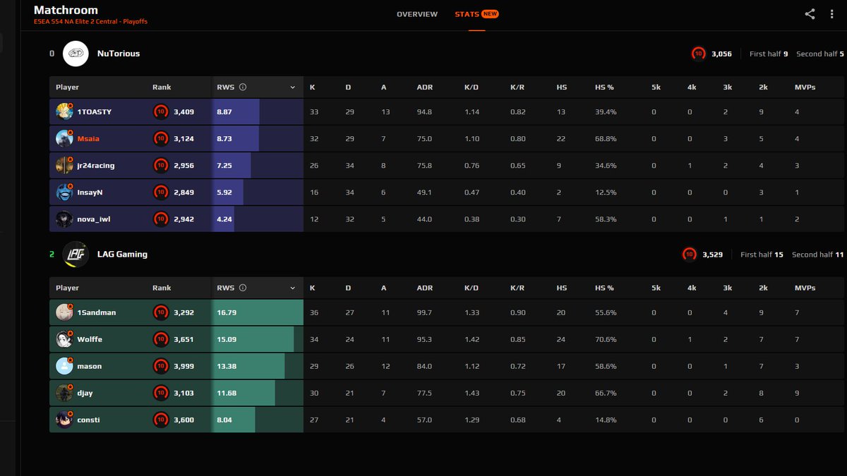Sort LAG Gaming table by K/D column
Viewport: 847px width, 476px height.
tap(471, 288)
